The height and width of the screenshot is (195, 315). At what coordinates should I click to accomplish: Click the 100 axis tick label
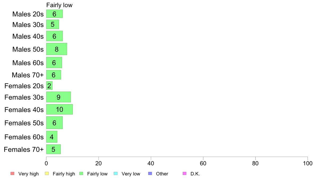coord(308,163)
